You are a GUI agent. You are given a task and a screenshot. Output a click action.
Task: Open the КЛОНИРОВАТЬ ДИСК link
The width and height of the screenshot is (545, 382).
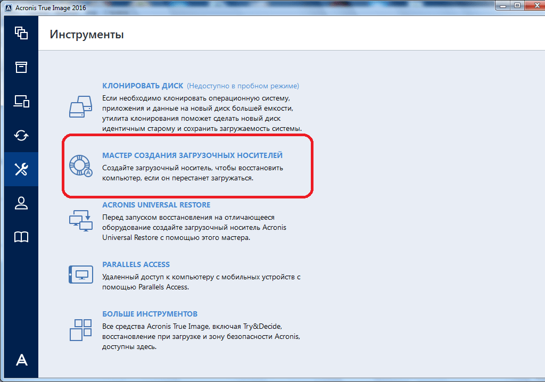[x=143, y=86]
